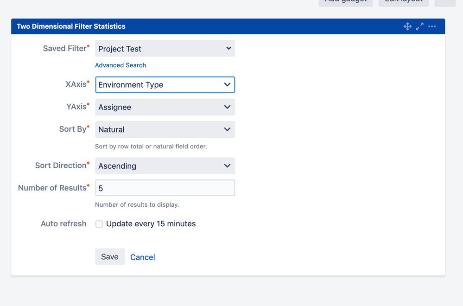The height and width of the screenshot is (306, 463).
Task: Save the gadget configuration
Action: tap(109, 256)
